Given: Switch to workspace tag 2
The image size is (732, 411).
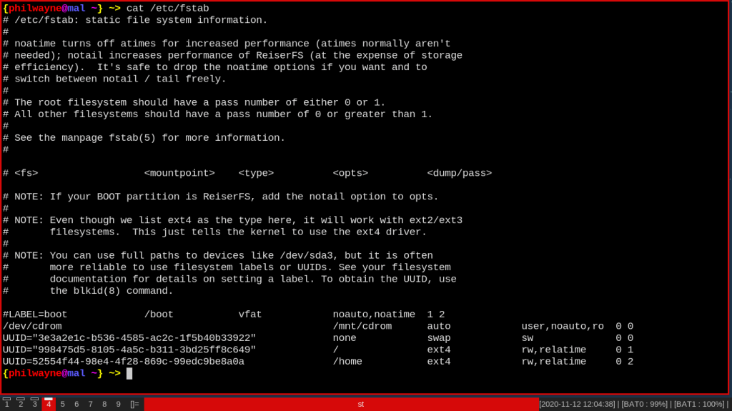Looking at the screenshot, I should click(21, 404).
